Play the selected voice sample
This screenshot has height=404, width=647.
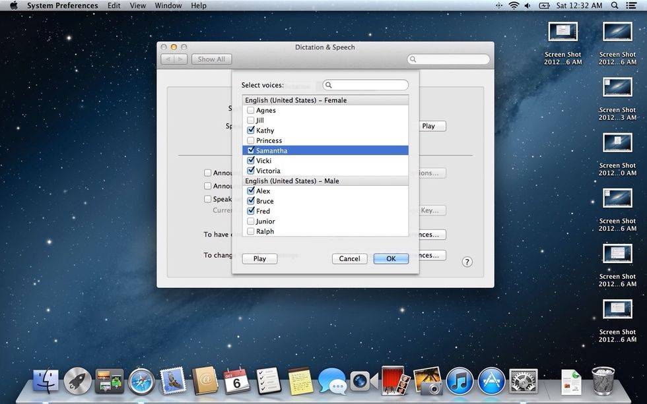coord(259,259)
